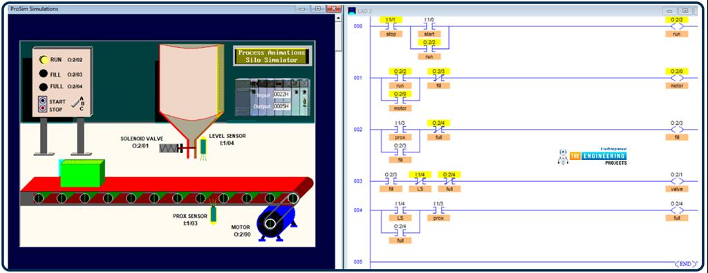Click rung number 005
Screen dimensions: 708x273
(x=357, y=262)
